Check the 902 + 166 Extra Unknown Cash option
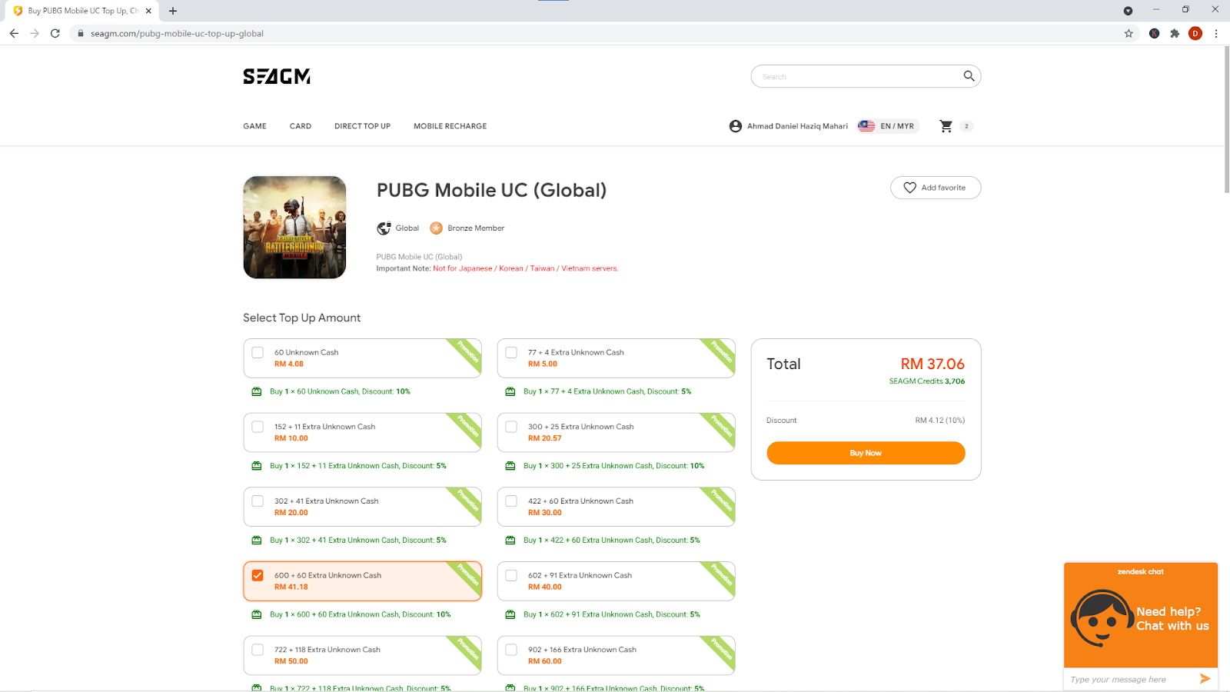The width and height of the screenshot is (1230, 692). [x=511, y=650]
